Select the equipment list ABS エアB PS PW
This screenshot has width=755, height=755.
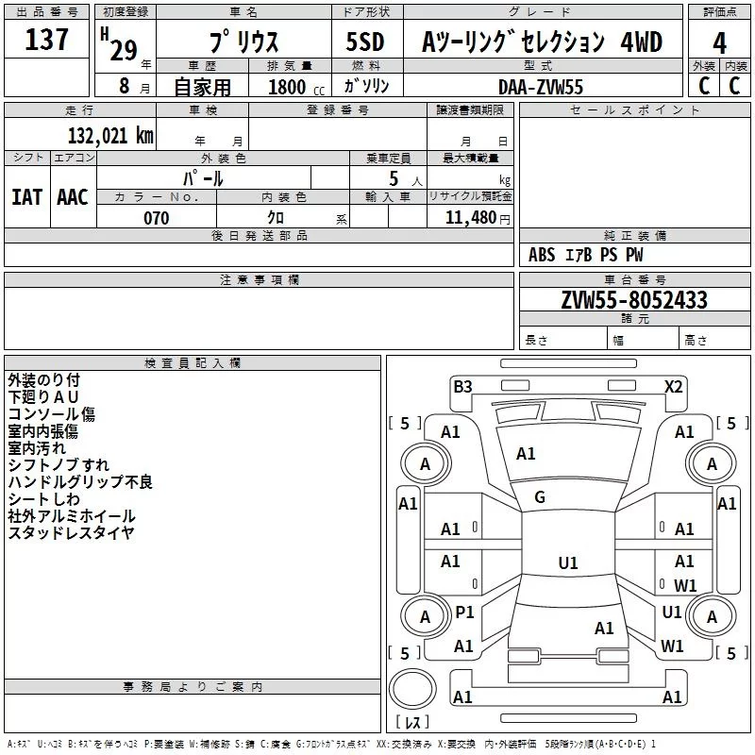click(x=587, y=255)
